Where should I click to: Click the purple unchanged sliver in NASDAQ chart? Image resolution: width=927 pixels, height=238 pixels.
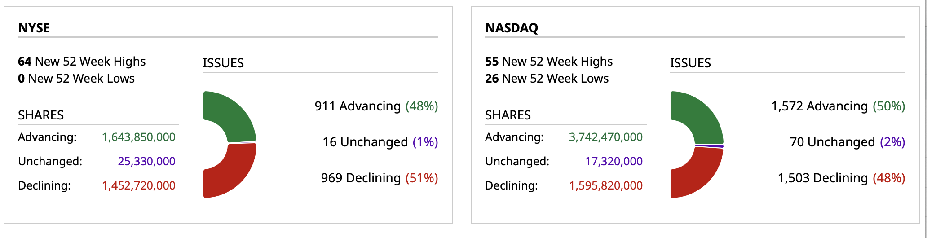tap(710, 146)
